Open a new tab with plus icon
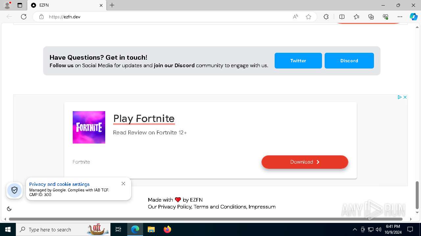This screenshot has width=421, height=236. [x=112, y=5]
